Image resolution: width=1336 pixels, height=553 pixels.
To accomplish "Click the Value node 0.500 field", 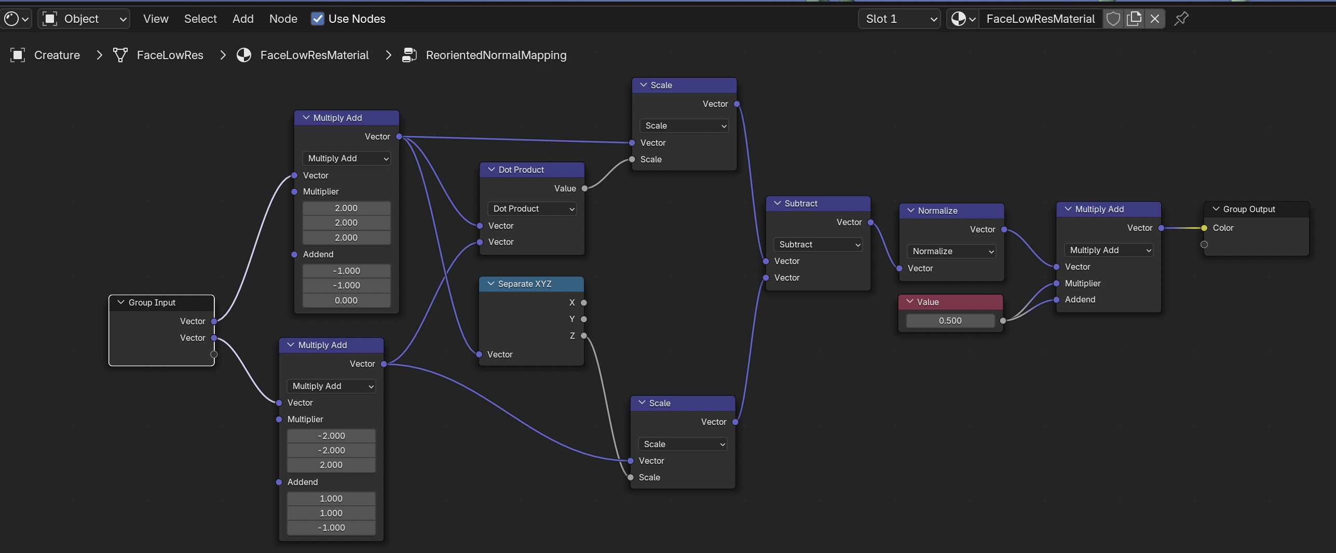I will coord(950,321).
